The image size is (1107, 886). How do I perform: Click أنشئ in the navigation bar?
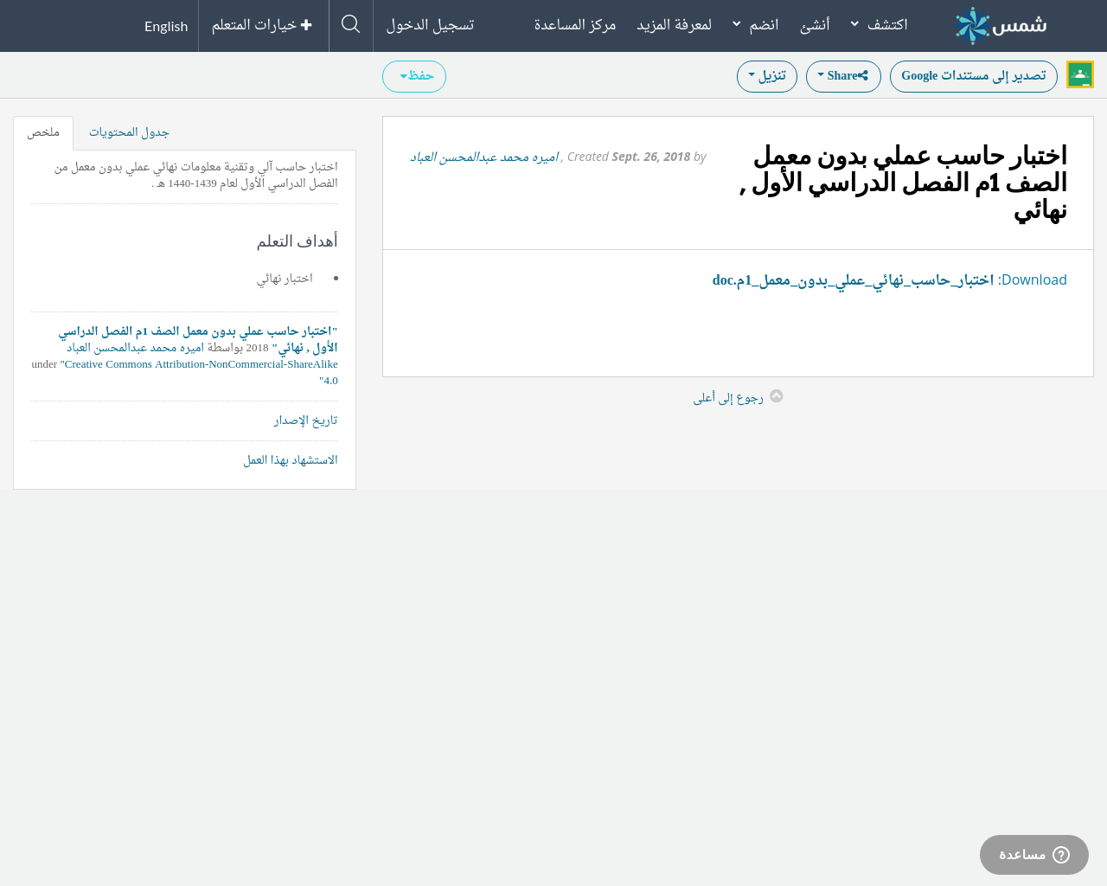(x=815, y=24)
